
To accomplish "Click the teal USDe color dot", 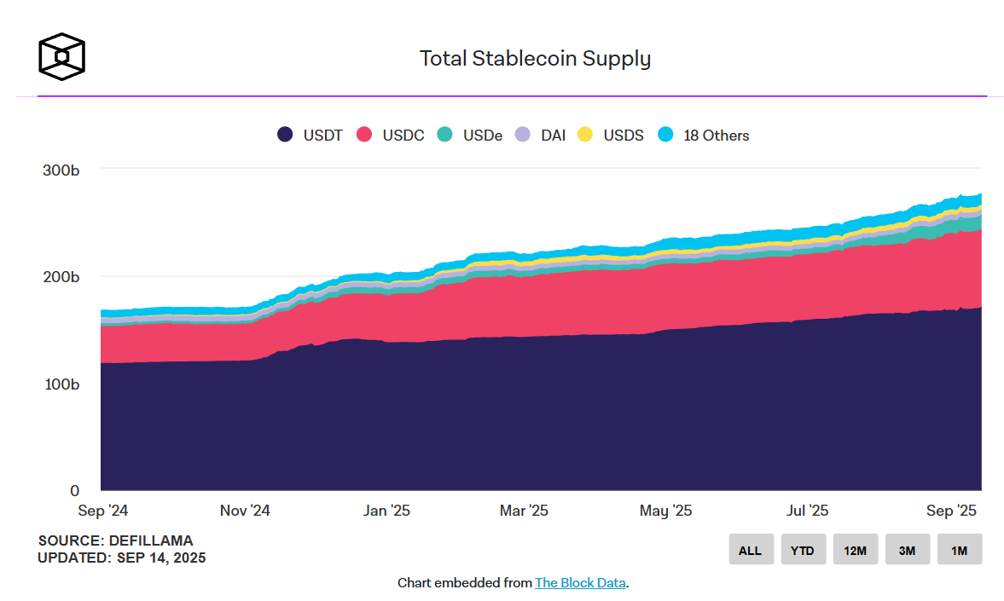I will pos(444,135).
